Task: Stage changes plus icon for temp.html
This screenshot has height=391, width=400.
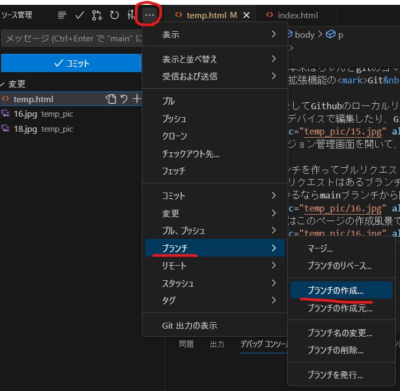Action: 137,99
